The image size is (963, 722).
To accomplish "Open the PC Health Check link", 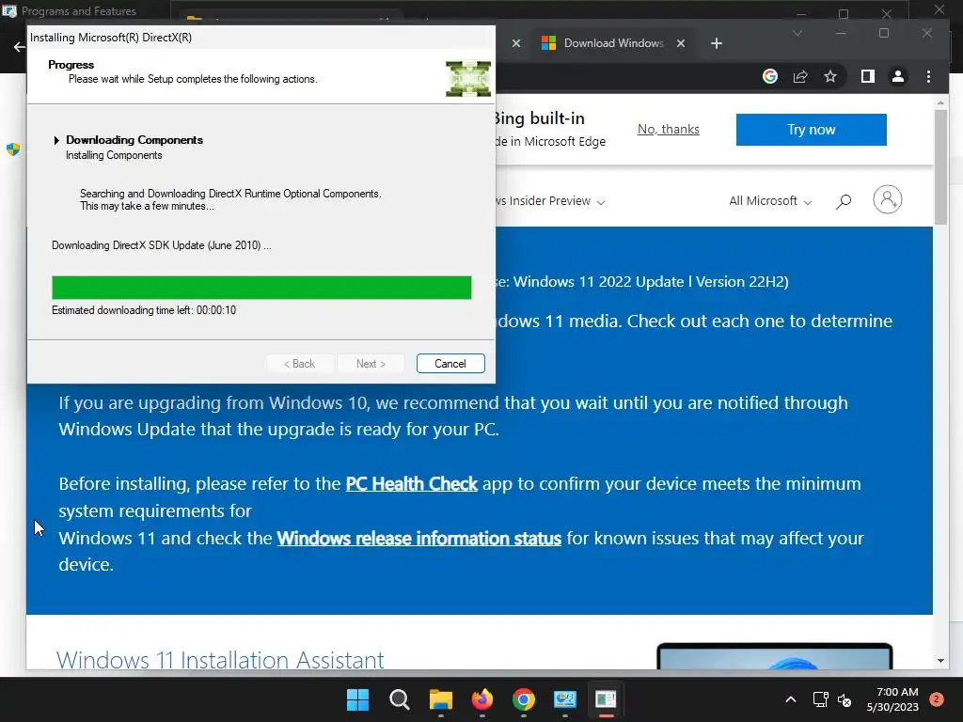I will 412,484.
